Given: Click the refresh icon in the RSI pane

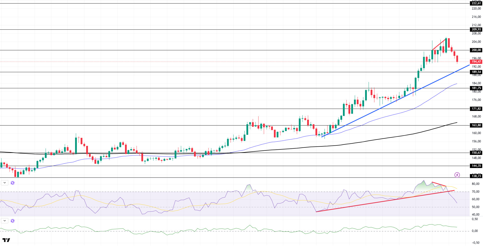Looking at the screenshot, I should coord(13,183).
